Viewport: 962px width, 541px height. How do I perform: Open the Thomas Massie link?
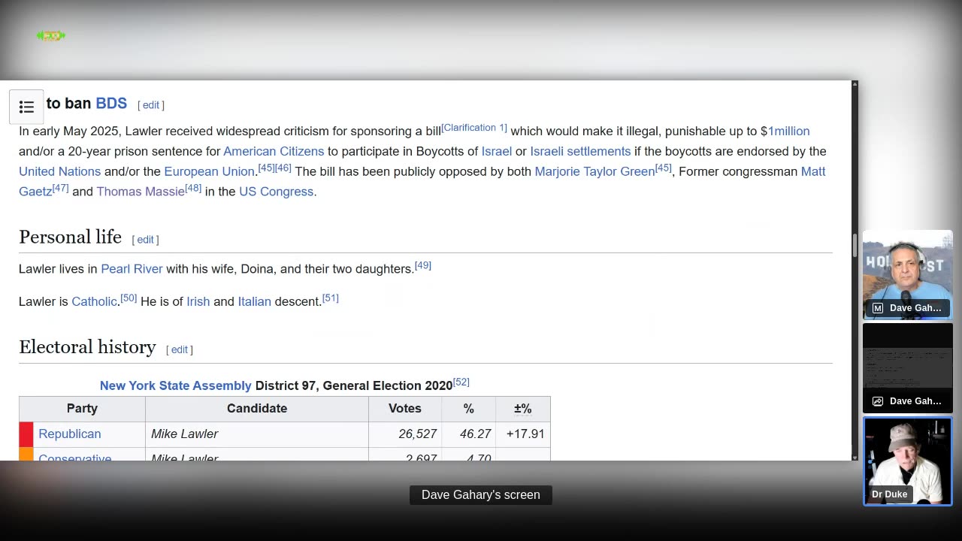[141, 192]
